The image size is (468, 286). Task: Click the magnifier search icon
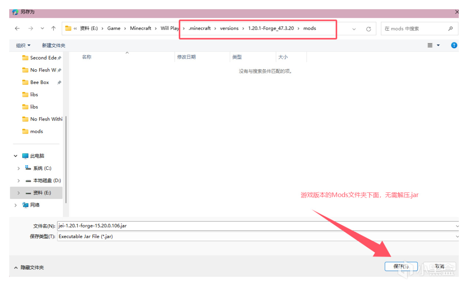(x=450, y=28)
